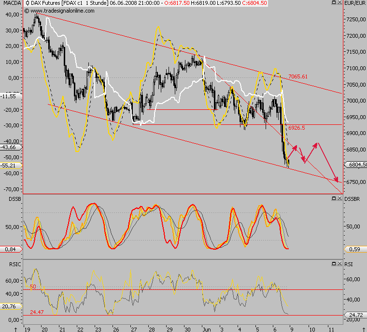This screenshot has width=367, height=332.
Task: Click date 23 on the time axis
Action: pos(98,330)
